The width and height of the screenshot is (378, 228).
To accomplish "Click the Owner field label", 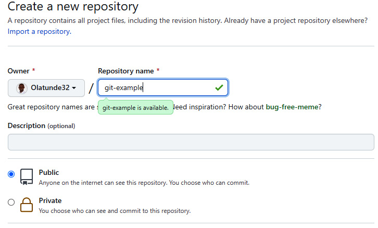I will [18, 71].
